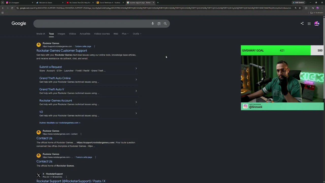325x183 pixels.
Task: Close the rockstar support page tab
Action: pos(153,3)
